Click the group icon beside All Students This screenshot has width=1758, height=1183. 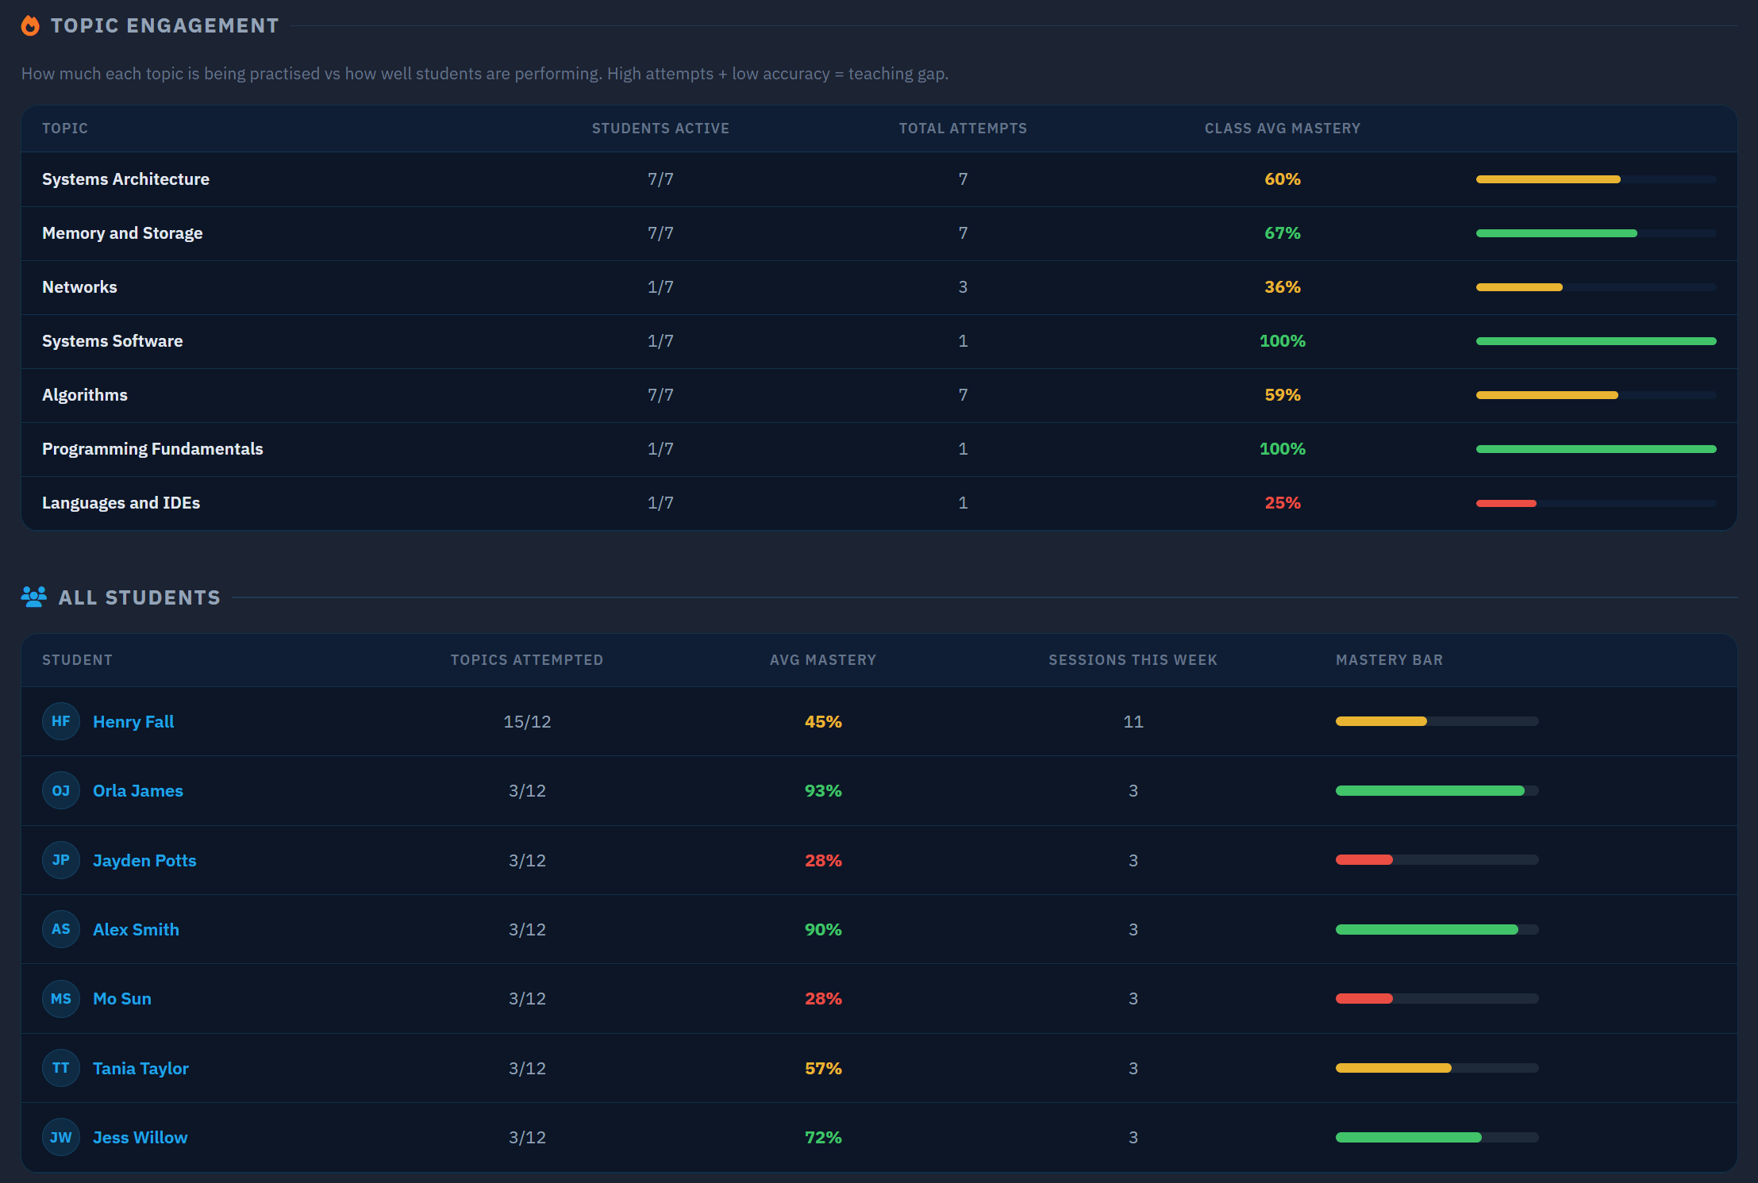tap(33, 597)
